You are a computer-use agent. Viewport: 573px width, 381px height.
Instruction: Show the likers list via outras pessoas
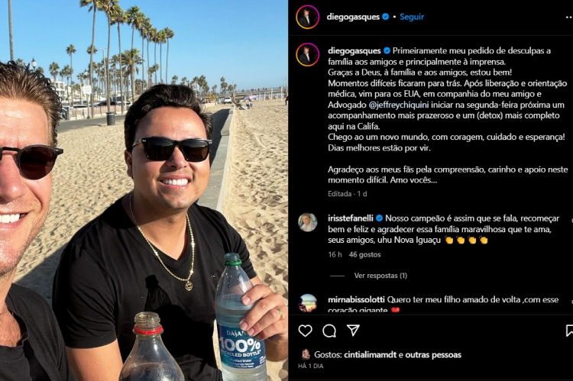[433, 355]
